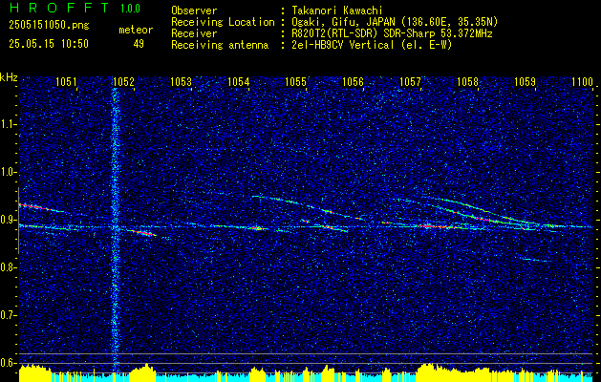Image resolution: width=601 pixels, height=382 pixels.
Task: Click the 1052 time axis marker
Action: pos(124,81)
